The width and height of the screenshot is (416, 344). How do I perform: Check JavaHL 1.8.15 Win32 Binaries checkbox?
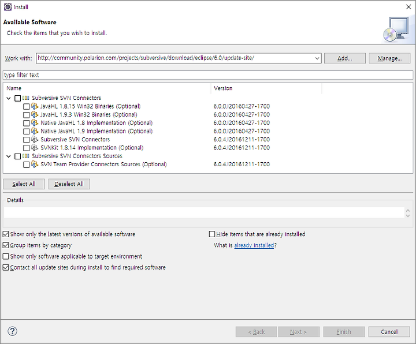click(x=26, y=107)
